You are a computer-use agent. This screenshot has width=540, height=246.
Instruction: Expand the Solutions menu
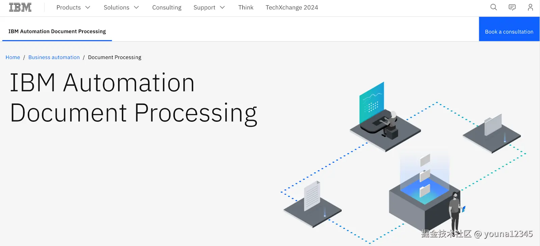(x=121, y=7)
